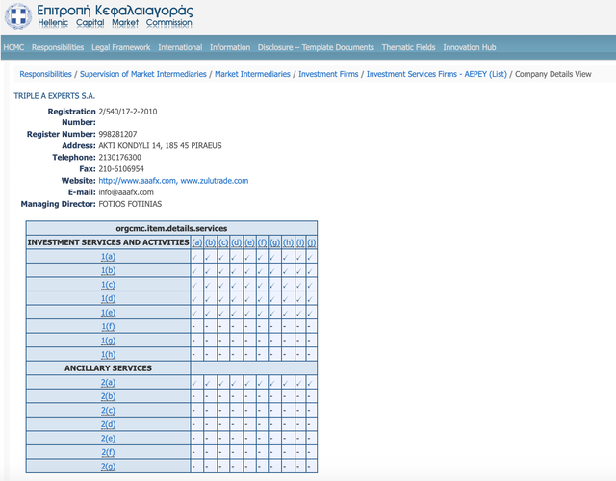Viewport: 616px width, 481px height.
Task: Open the Thematic Fields menu
Action: [408, 47]
